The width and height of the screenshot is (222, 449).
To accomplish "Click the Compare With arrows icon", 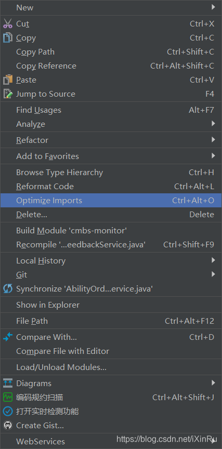I will coord(8,337).
